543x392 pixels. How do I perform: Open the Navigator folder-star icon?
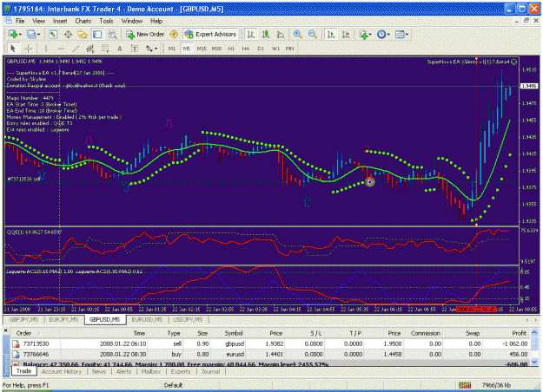tap(83, 34)
